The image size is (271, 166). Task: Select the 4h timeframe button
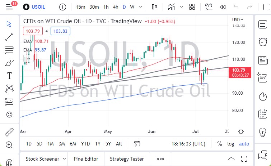tap(116, 7)
